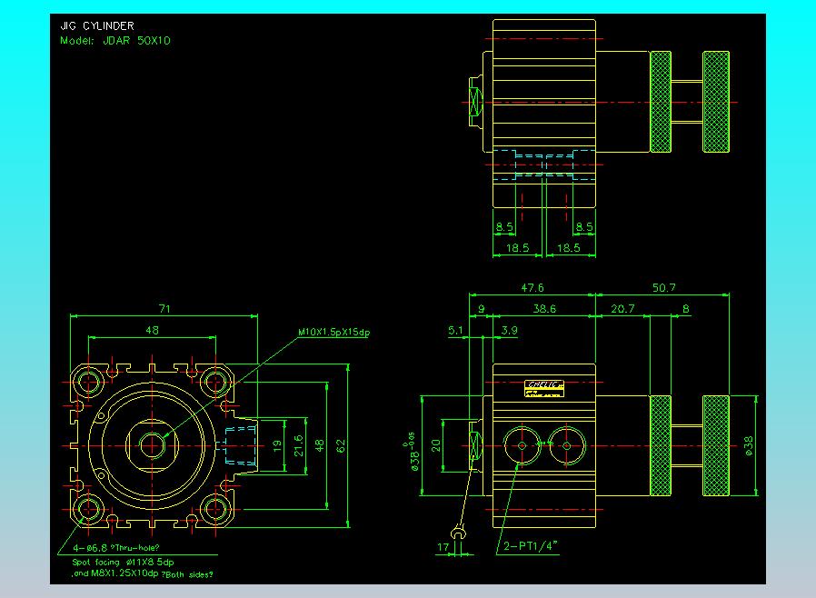The width and height of the screenshot is (816, 598).
Task: Pick the '50.7' dimension value
Action: tap(664, 288)
